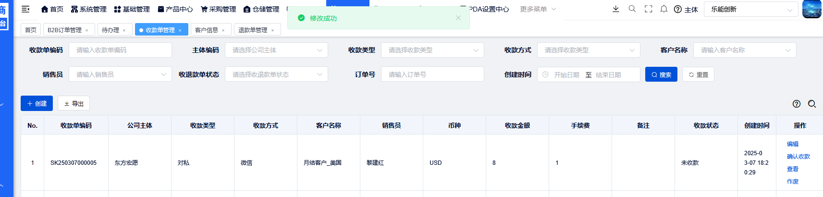Screen dimensions: 823x197
Task: Click the blue 搜索 button
Action: click(x=661, y=74)
